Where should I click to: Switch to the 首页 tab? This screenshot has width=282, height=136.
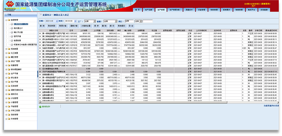pos(137,10)
